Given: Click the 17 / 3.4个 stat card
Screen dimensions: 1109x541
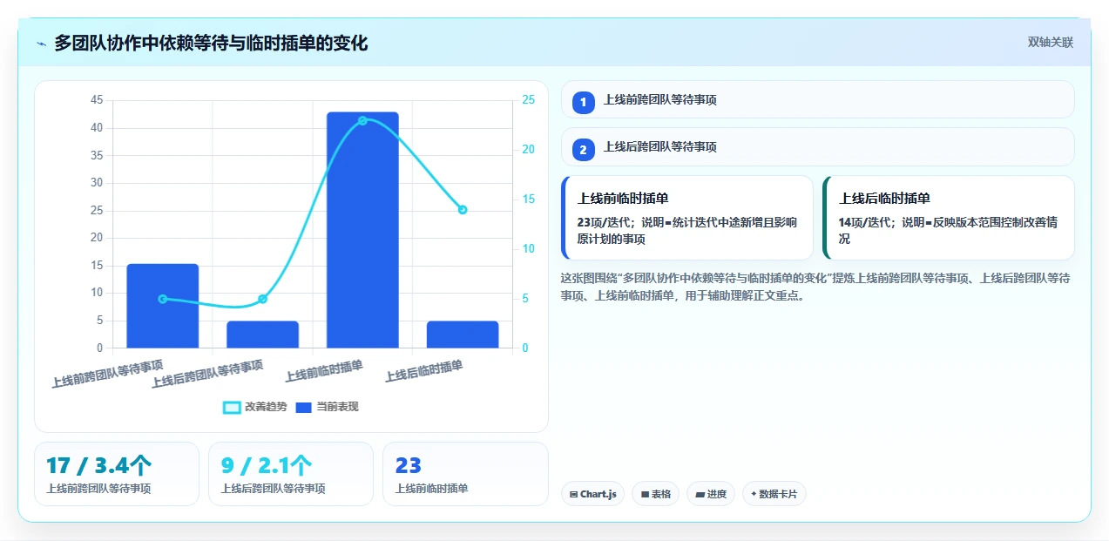Looking at the screenshot, I should [117, 474].
